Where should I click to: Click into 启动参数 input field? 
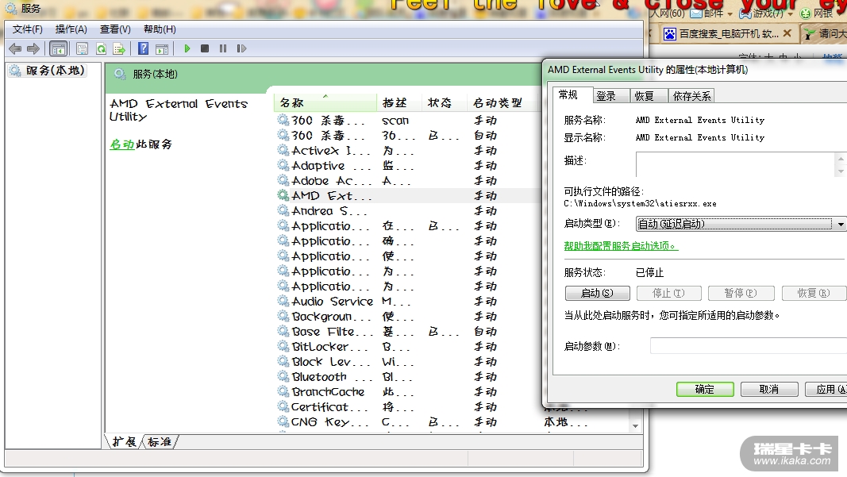coord(748,346)
